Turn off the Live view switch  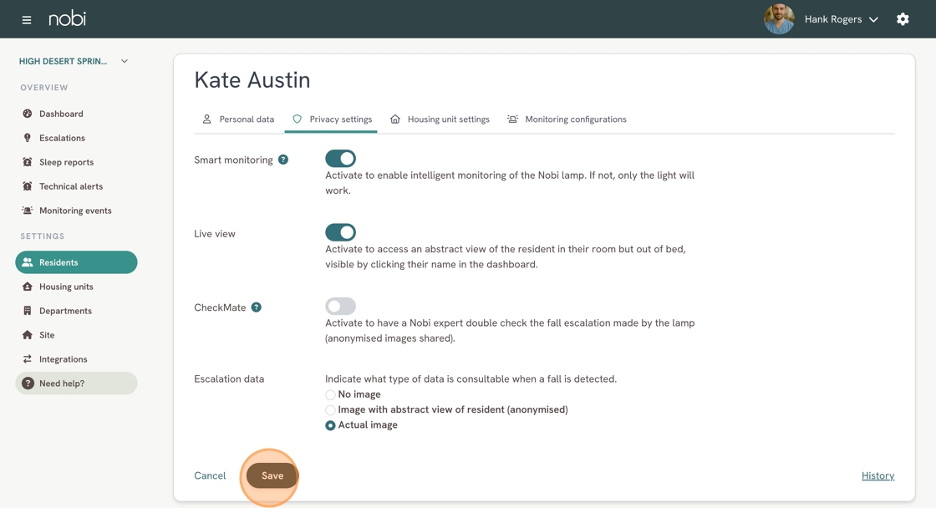340,232
